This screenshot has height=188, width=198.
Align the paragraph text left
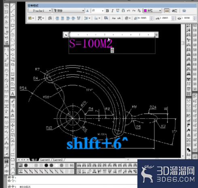click(57, 18)
